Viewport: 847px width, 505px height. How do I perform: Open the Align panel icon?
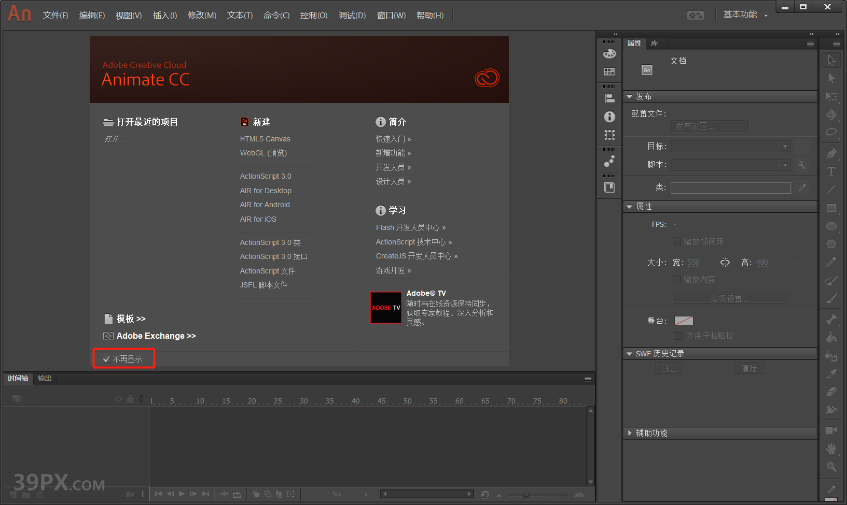[x=609, y=98]
